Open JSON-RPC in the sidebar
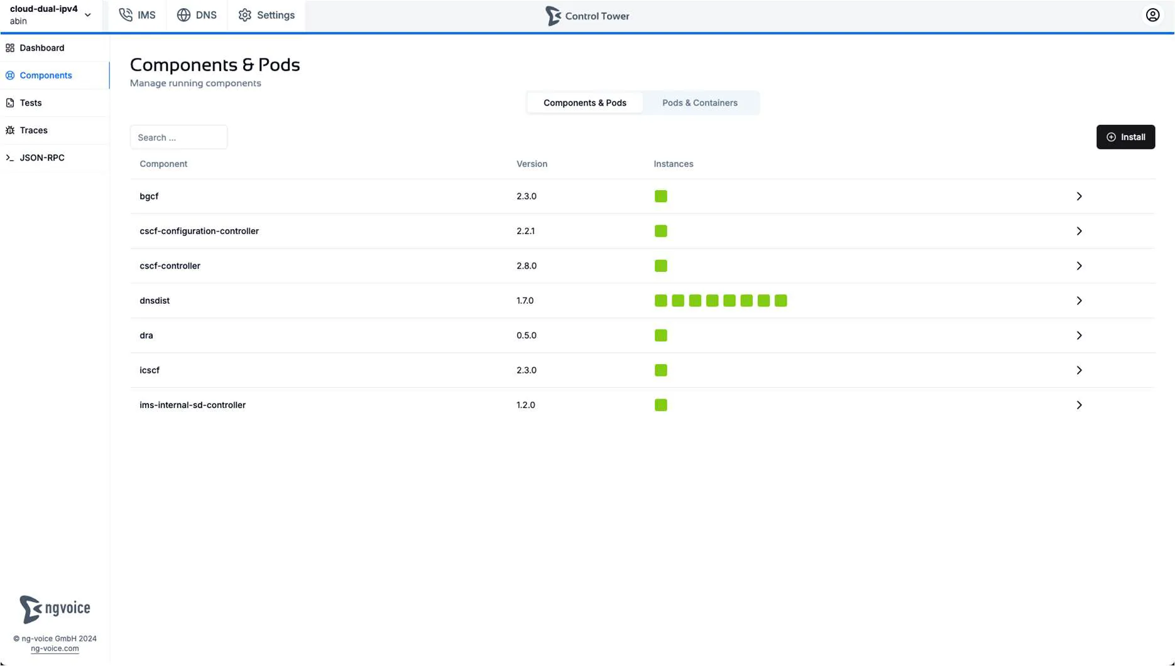The image size is (1175, 666). [55, 158]
